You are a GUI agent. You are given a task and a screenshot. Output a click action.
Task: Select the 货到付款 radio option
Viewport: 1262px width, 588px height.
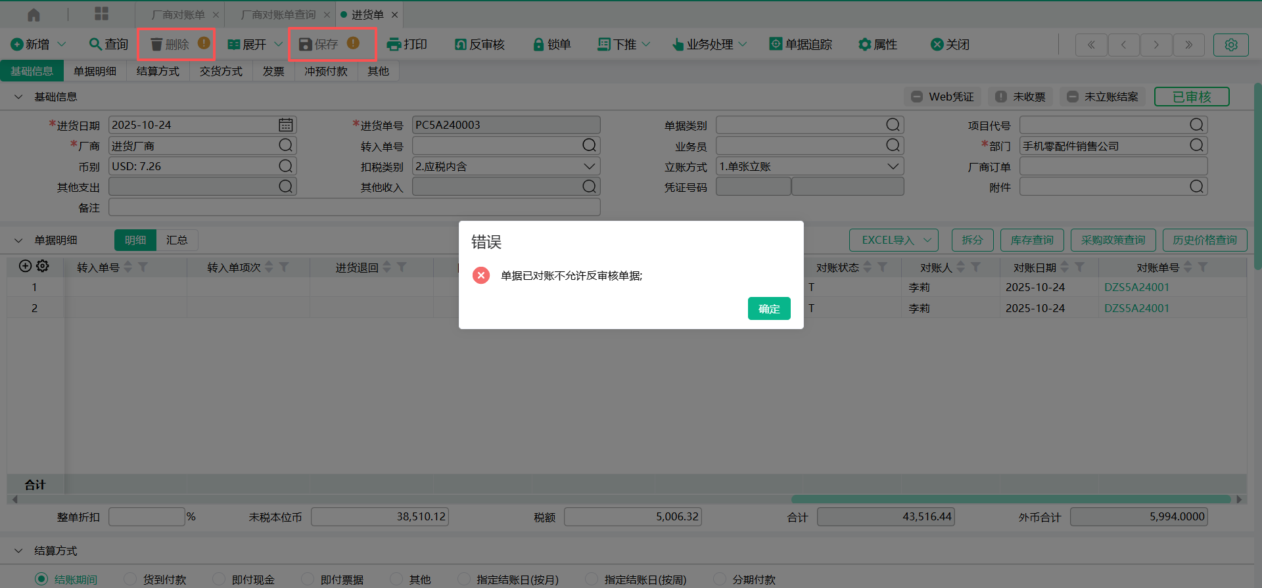pyautogui.click(x=130, y=579)
